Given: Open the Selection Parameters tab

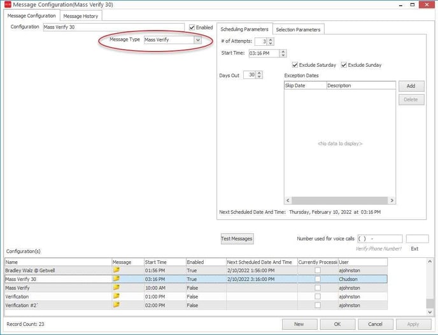Looking at the screenshot, I should (299, 29).
